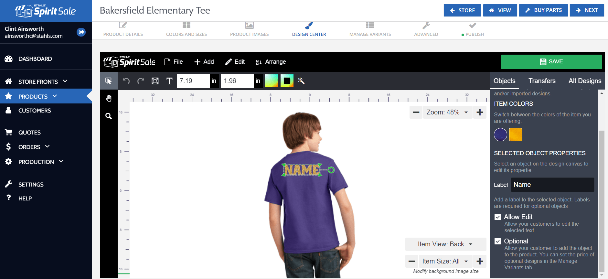Click the width field showing 7.19
The height and width of the screenshot is (279, 608).
[x=193, y=81]
